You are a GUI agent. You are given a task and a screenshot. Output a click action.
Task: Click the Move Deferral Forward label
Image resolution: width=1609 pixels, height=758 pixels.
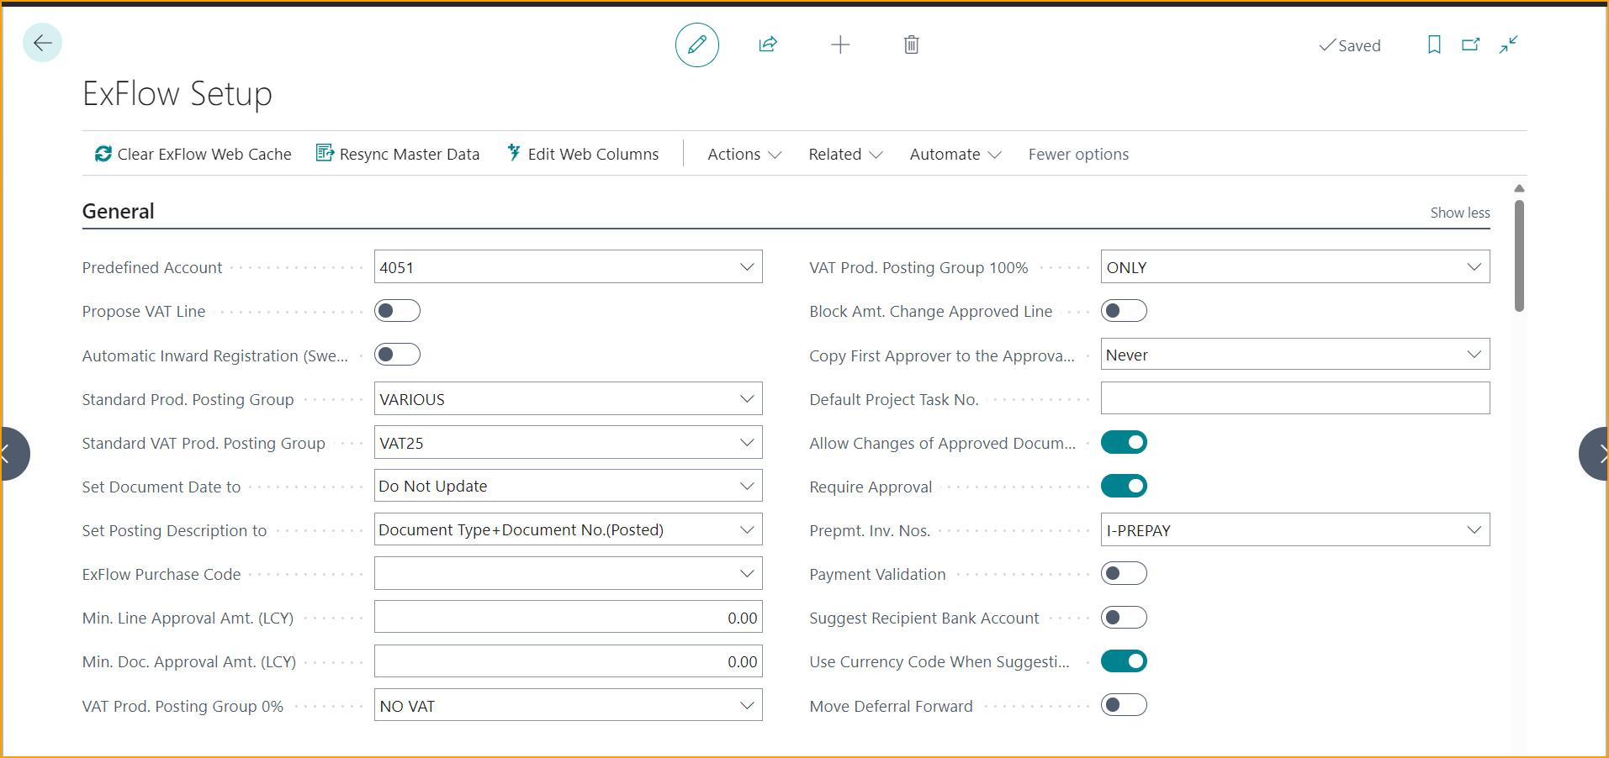pos(891,706)
